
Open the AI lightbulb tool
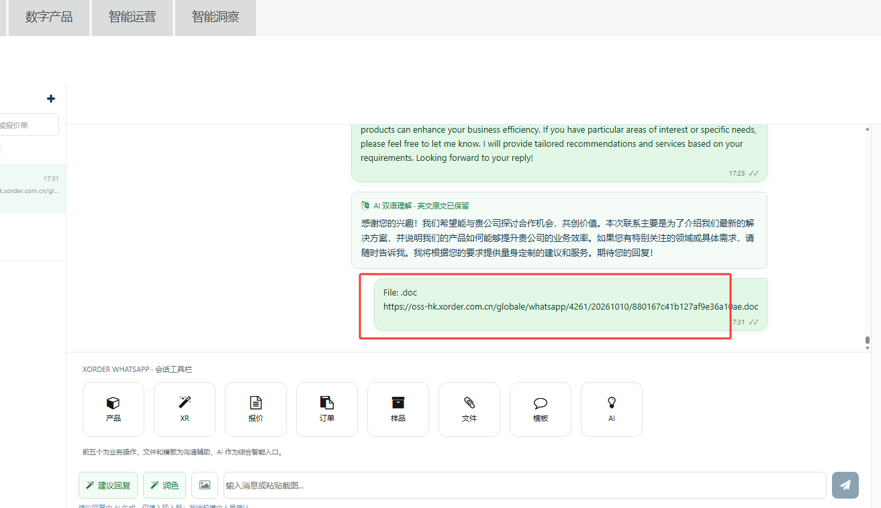612,409
